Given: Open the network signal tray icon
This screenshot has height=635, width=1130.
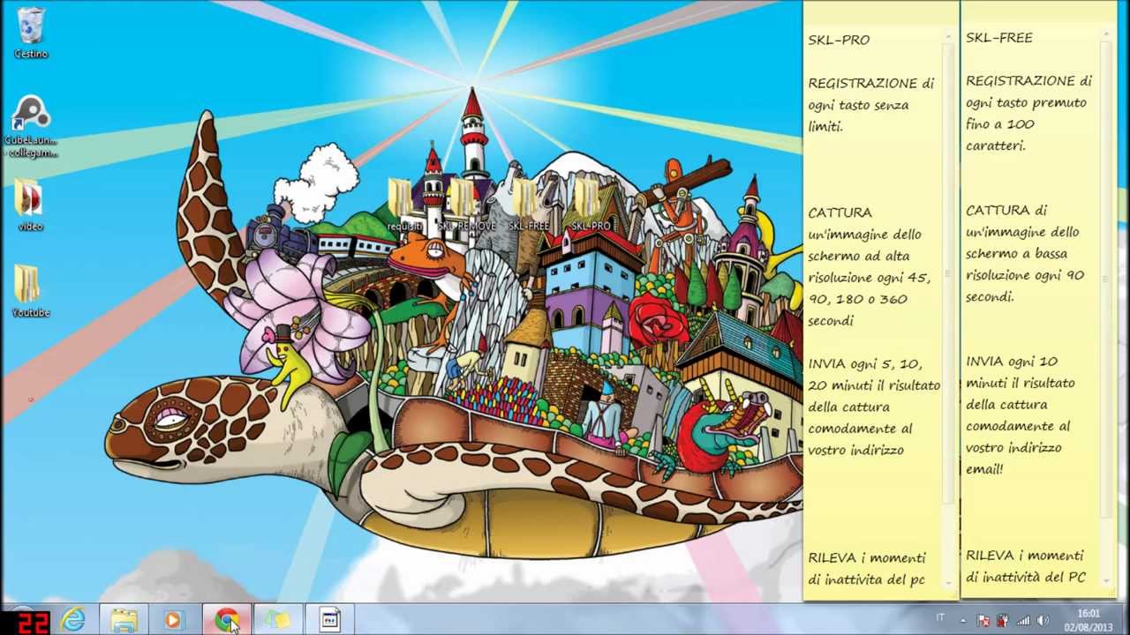Looking at the screenshot, I should [1023, 620].
